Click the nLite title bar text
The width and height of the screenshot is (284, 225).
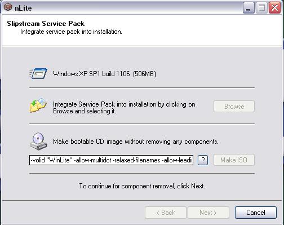point(23,8)
